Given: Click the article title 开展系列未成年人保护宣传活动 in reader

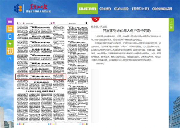Looking at the screenshot, I should (127, 31).
